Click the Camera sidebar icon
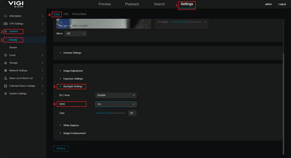Screen dimensions: 291x158 [x=6, y=31]
